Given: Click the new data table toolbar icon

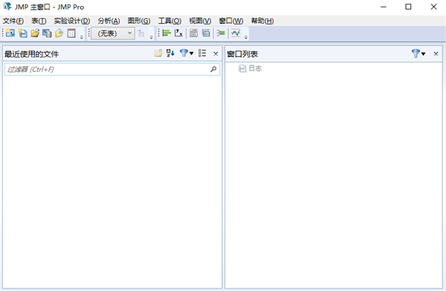Looking at the screenshot, I should pyautogui.click(x=10, y=33).
